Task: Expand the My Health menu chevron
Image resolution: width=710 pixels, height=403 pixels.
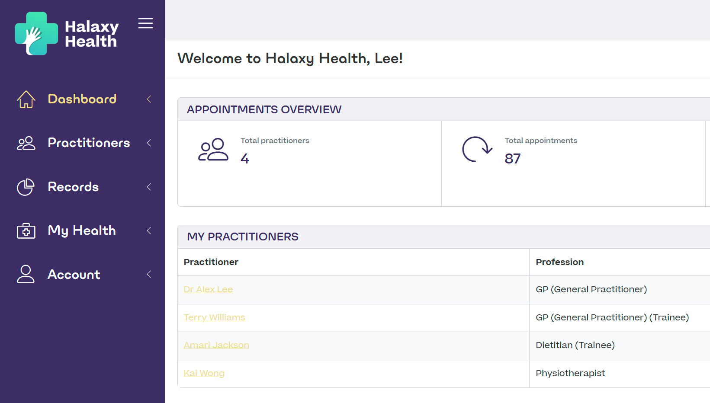Action: click(x=149, y=230)
